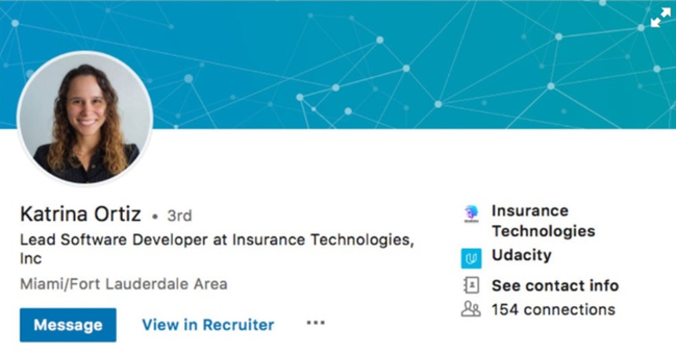Open View in Recruiter link
This screenshot has height=354, width=676.
[207, 325]
